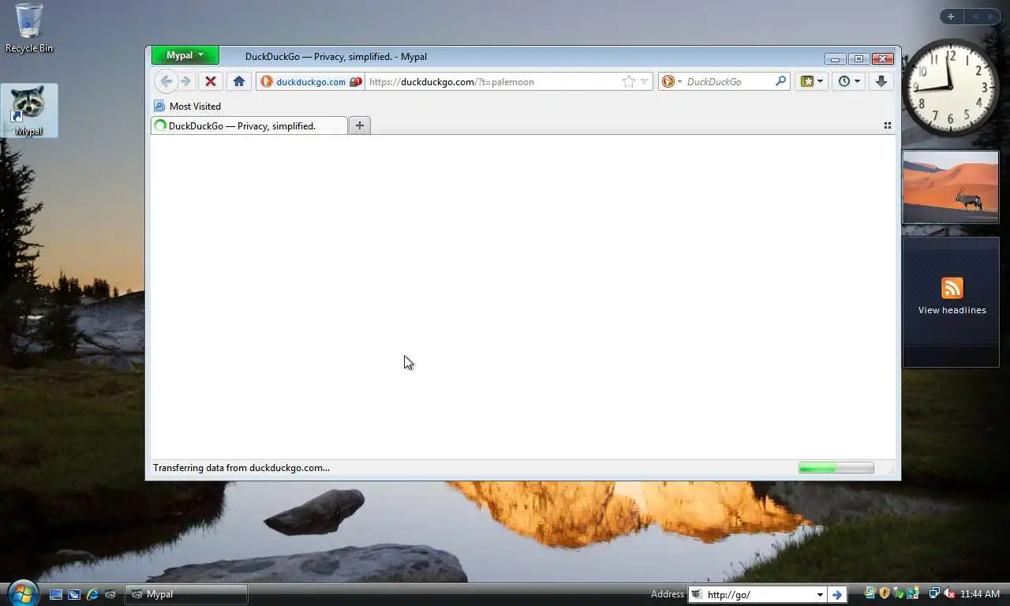Open the History clock toolbar button

click(849, 81)
